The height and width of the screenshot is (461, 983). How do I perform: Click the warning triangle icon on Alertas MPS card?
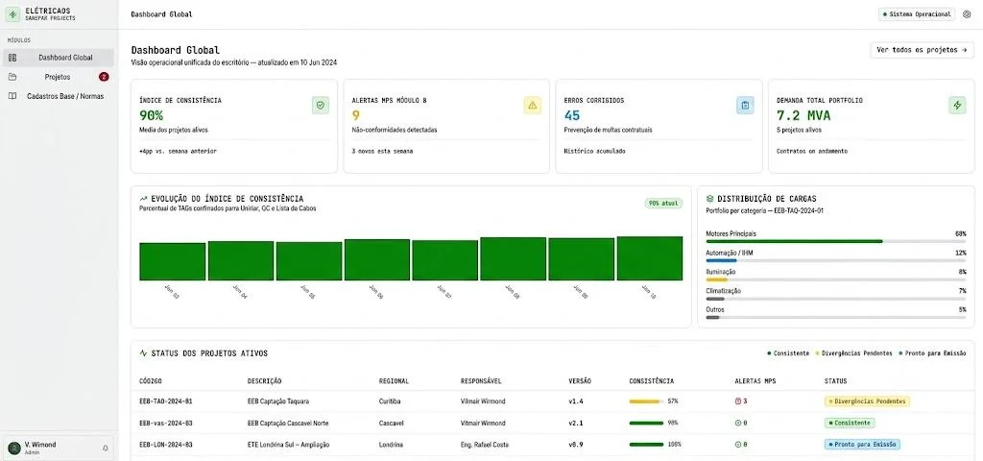(532, 106)
